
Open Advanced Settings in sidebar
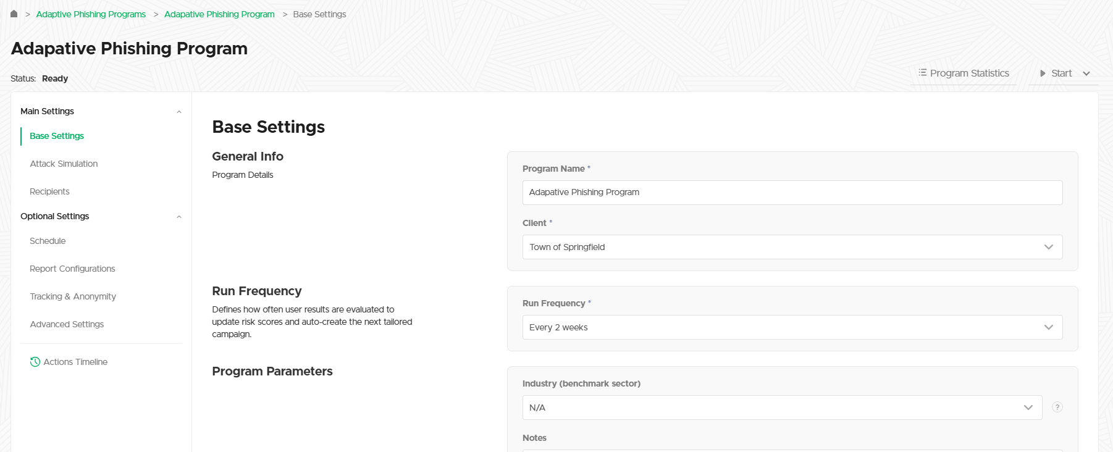coord(67,324)
